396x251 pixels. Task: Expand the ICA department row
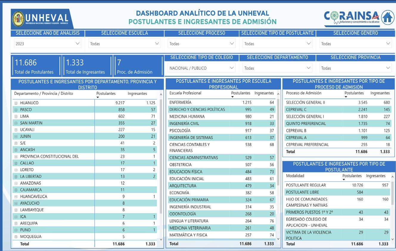(16, 217)
